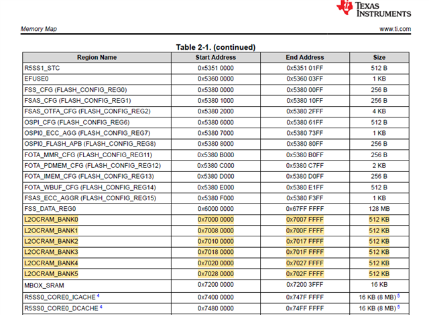The image size is (429, 315).
Task: Select the R5SS0_CORE0_DCACHE region name
Action: click(x=61, y=308)
